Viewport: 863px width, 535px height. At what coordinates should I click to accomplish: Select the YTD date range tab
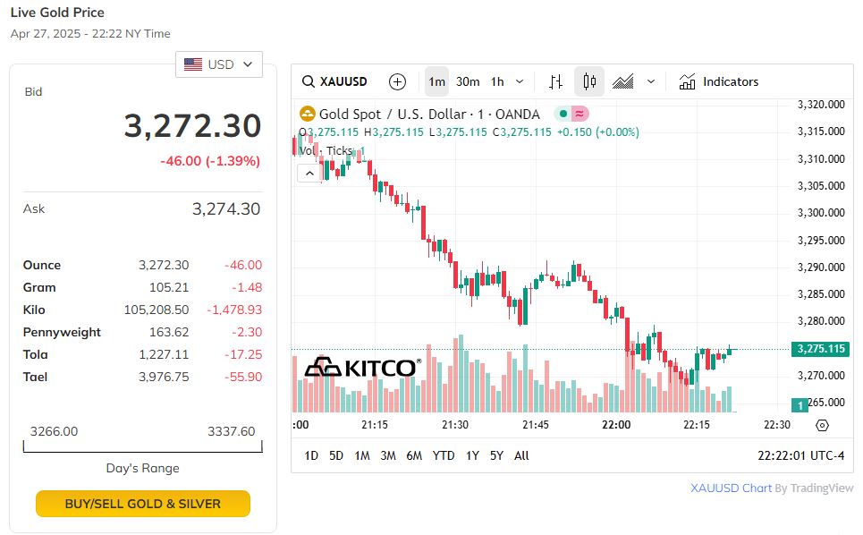444,455
